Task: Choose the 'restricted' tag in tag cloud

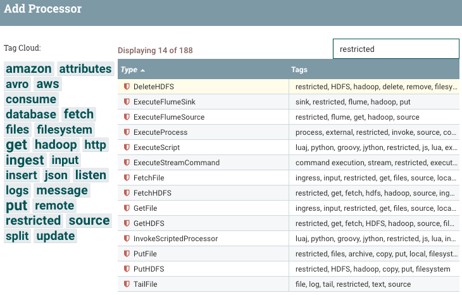Action: [34, 221]
